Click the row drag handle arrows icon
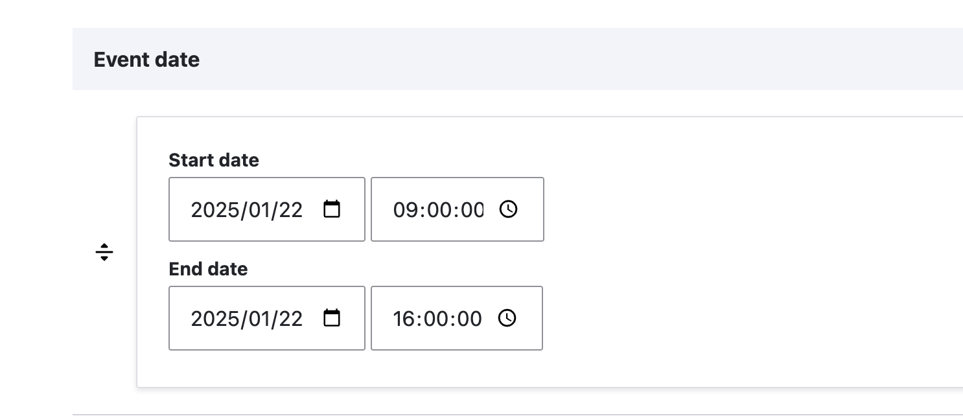 pos(104,251)
